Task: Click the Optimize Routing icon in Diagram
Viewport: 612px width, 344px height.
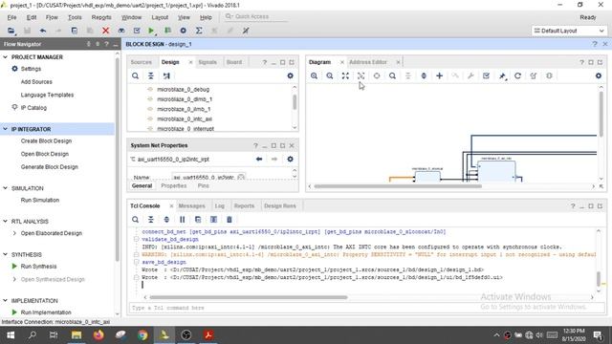Action: pyautogui.click(x=534, y=75)
